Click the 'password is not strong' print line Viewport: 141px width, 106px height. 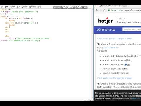(x=20, y=40)
